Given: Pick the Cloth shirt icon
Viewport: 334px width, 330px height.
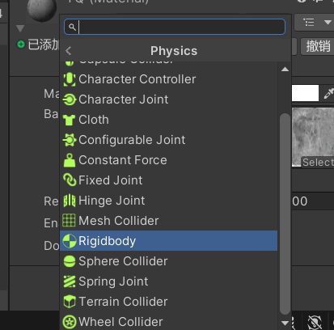Looking at the screenshot, I should (x=69, y=120).
